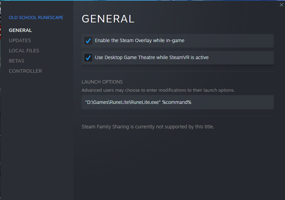Click the Steam Family Sharing notice text
Screen dimensions: 285x200
148,127
